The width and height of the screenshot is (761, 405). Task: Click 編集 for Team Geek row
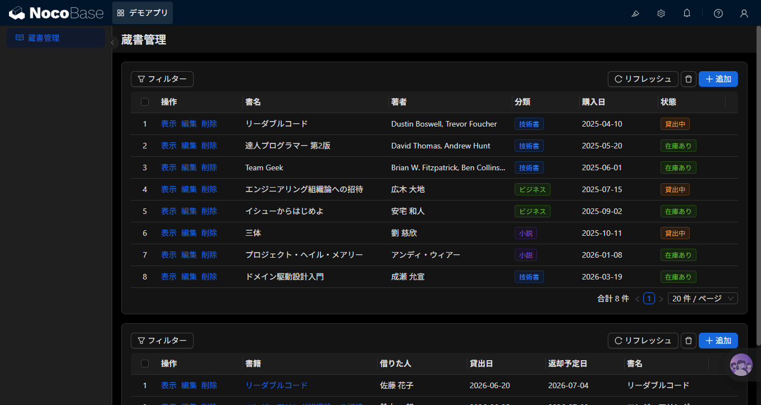coord(189,167)
